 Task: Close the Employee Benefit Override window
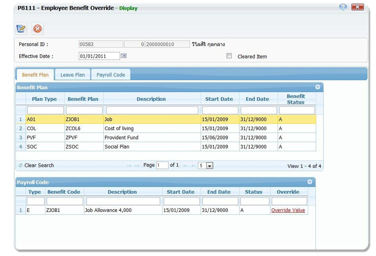pos(357,7)
